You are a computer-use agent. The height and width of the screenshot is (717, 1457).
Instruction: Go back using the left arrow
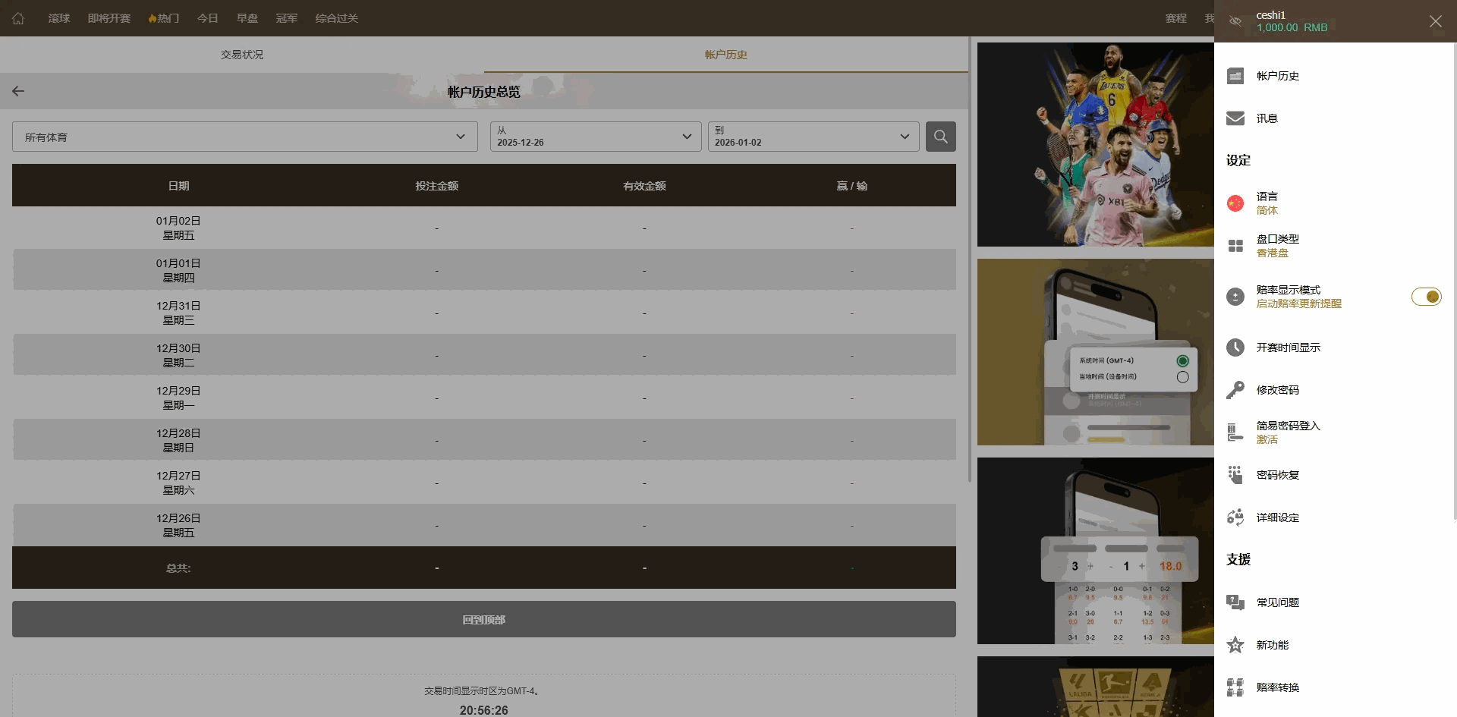[x=18, y=91]
